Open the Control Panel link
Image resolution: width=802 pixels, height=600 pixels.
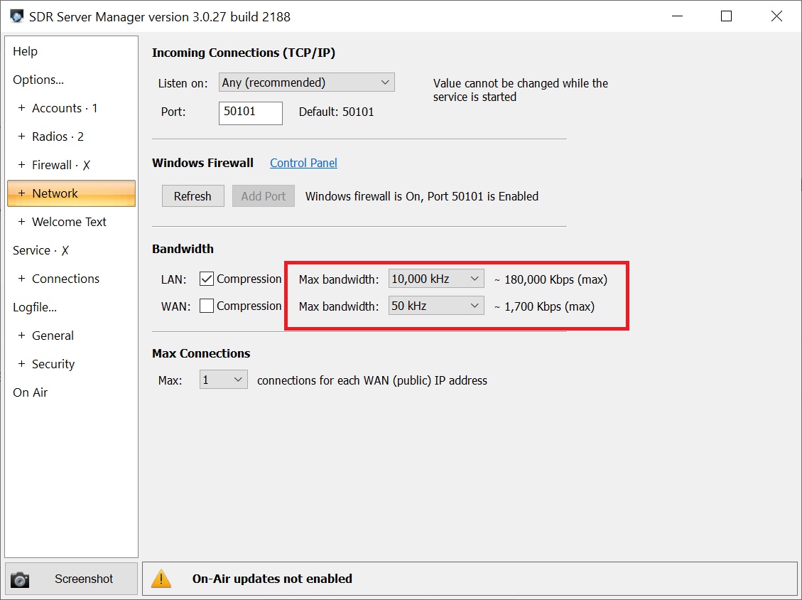pyautogui.click(x=303, y=163)
